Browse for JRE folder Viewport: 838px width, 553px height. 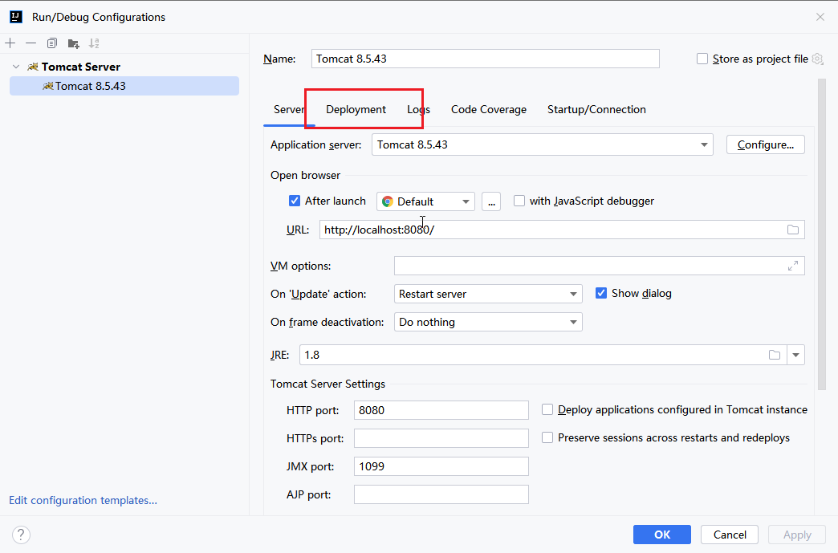pos(775,355)
